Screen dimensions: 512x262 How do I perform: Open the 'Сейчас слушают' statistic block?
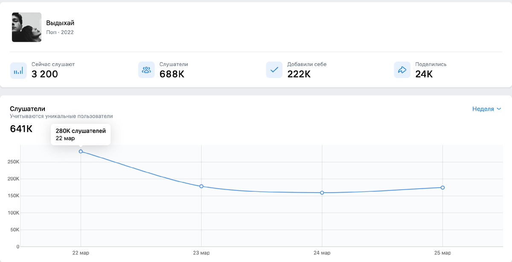(x=45, y=70)
